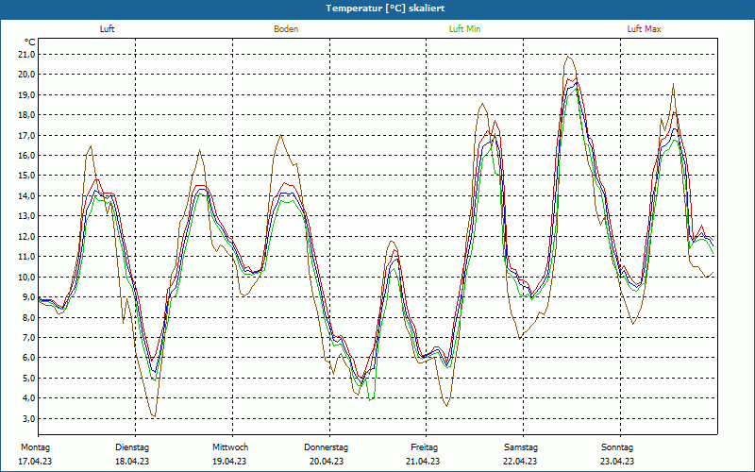The image size is (755, 472).
Task: Click the Freitag day label
Action: [x=424, y=447]
